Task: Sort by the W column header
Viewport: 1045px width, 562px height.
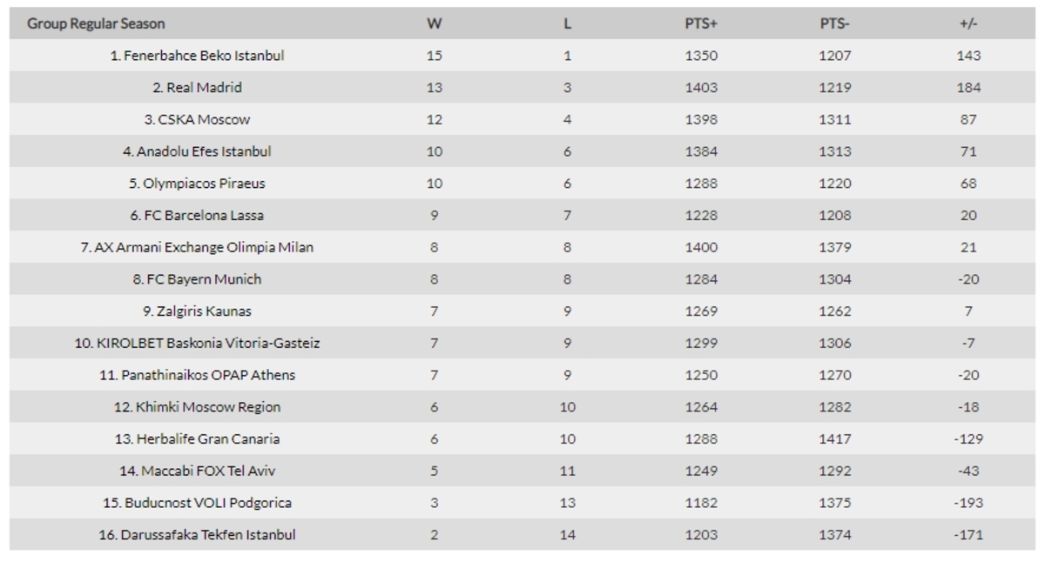Action: point(435,23)
